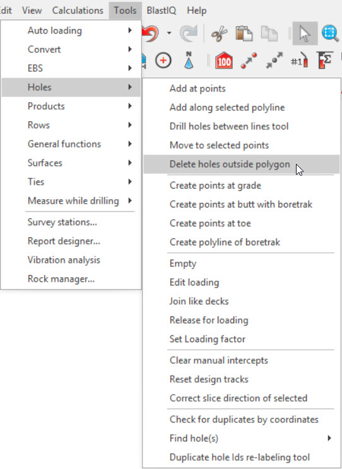The image size is (342, 469).
Task: Click the red circled plus icon
Action: tap(163, 61)
